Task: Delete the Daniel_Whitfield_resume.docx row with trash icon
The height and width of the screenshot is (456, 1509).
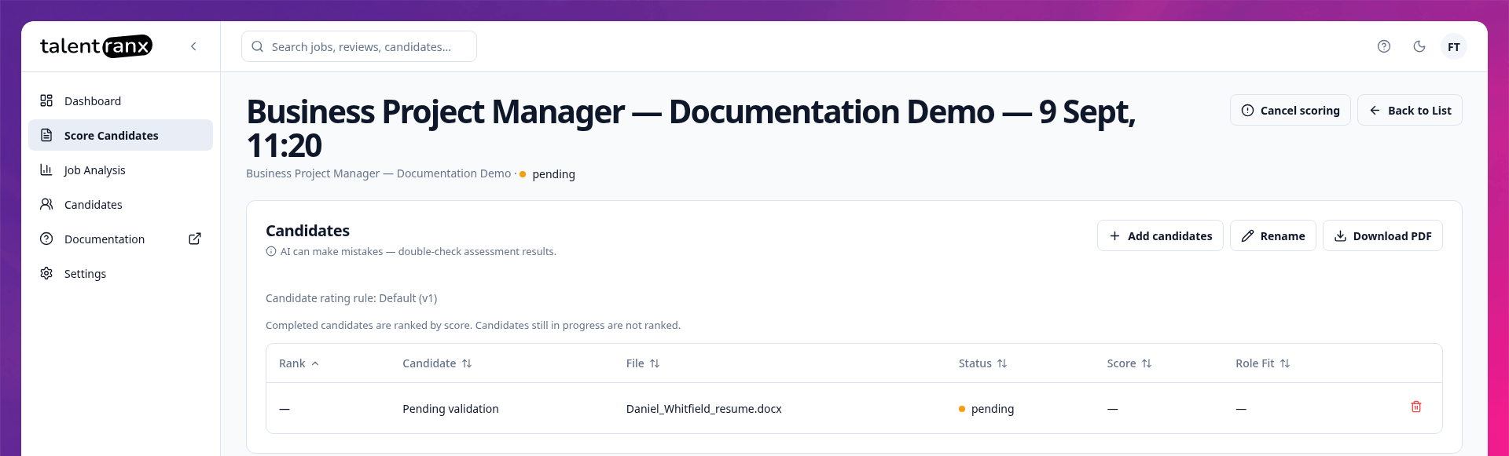Action: [1416, 407]
